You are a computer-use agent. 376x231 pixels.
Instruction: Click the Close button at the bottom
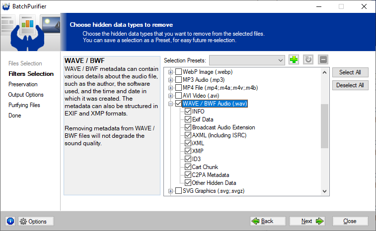350,221
